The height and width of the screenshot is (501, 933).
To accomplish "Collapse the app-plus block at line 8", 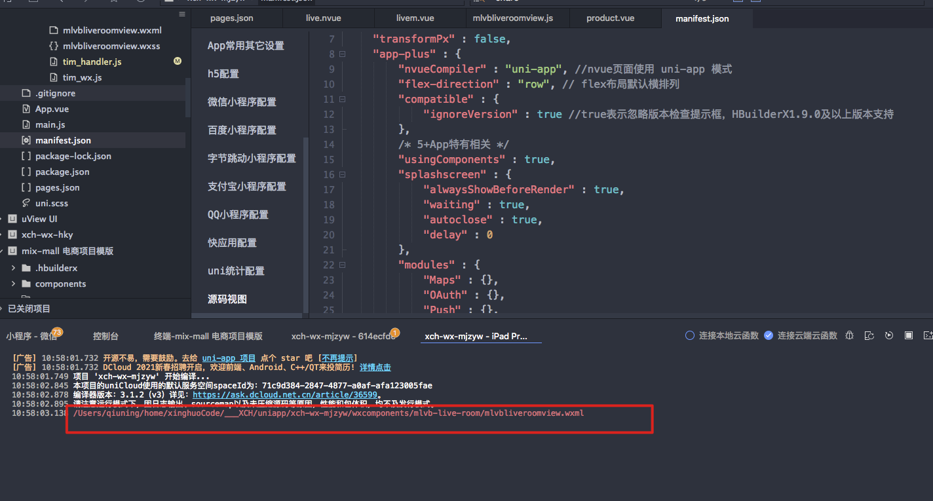I will click(342, 54).
